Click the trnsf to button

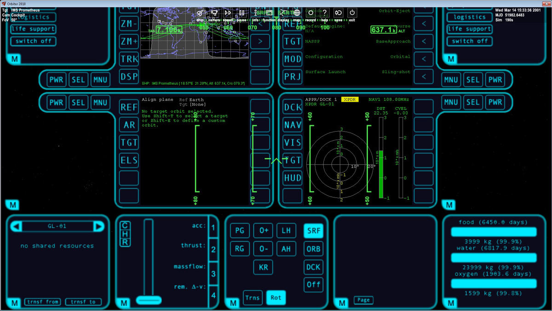tap(83, 302)
